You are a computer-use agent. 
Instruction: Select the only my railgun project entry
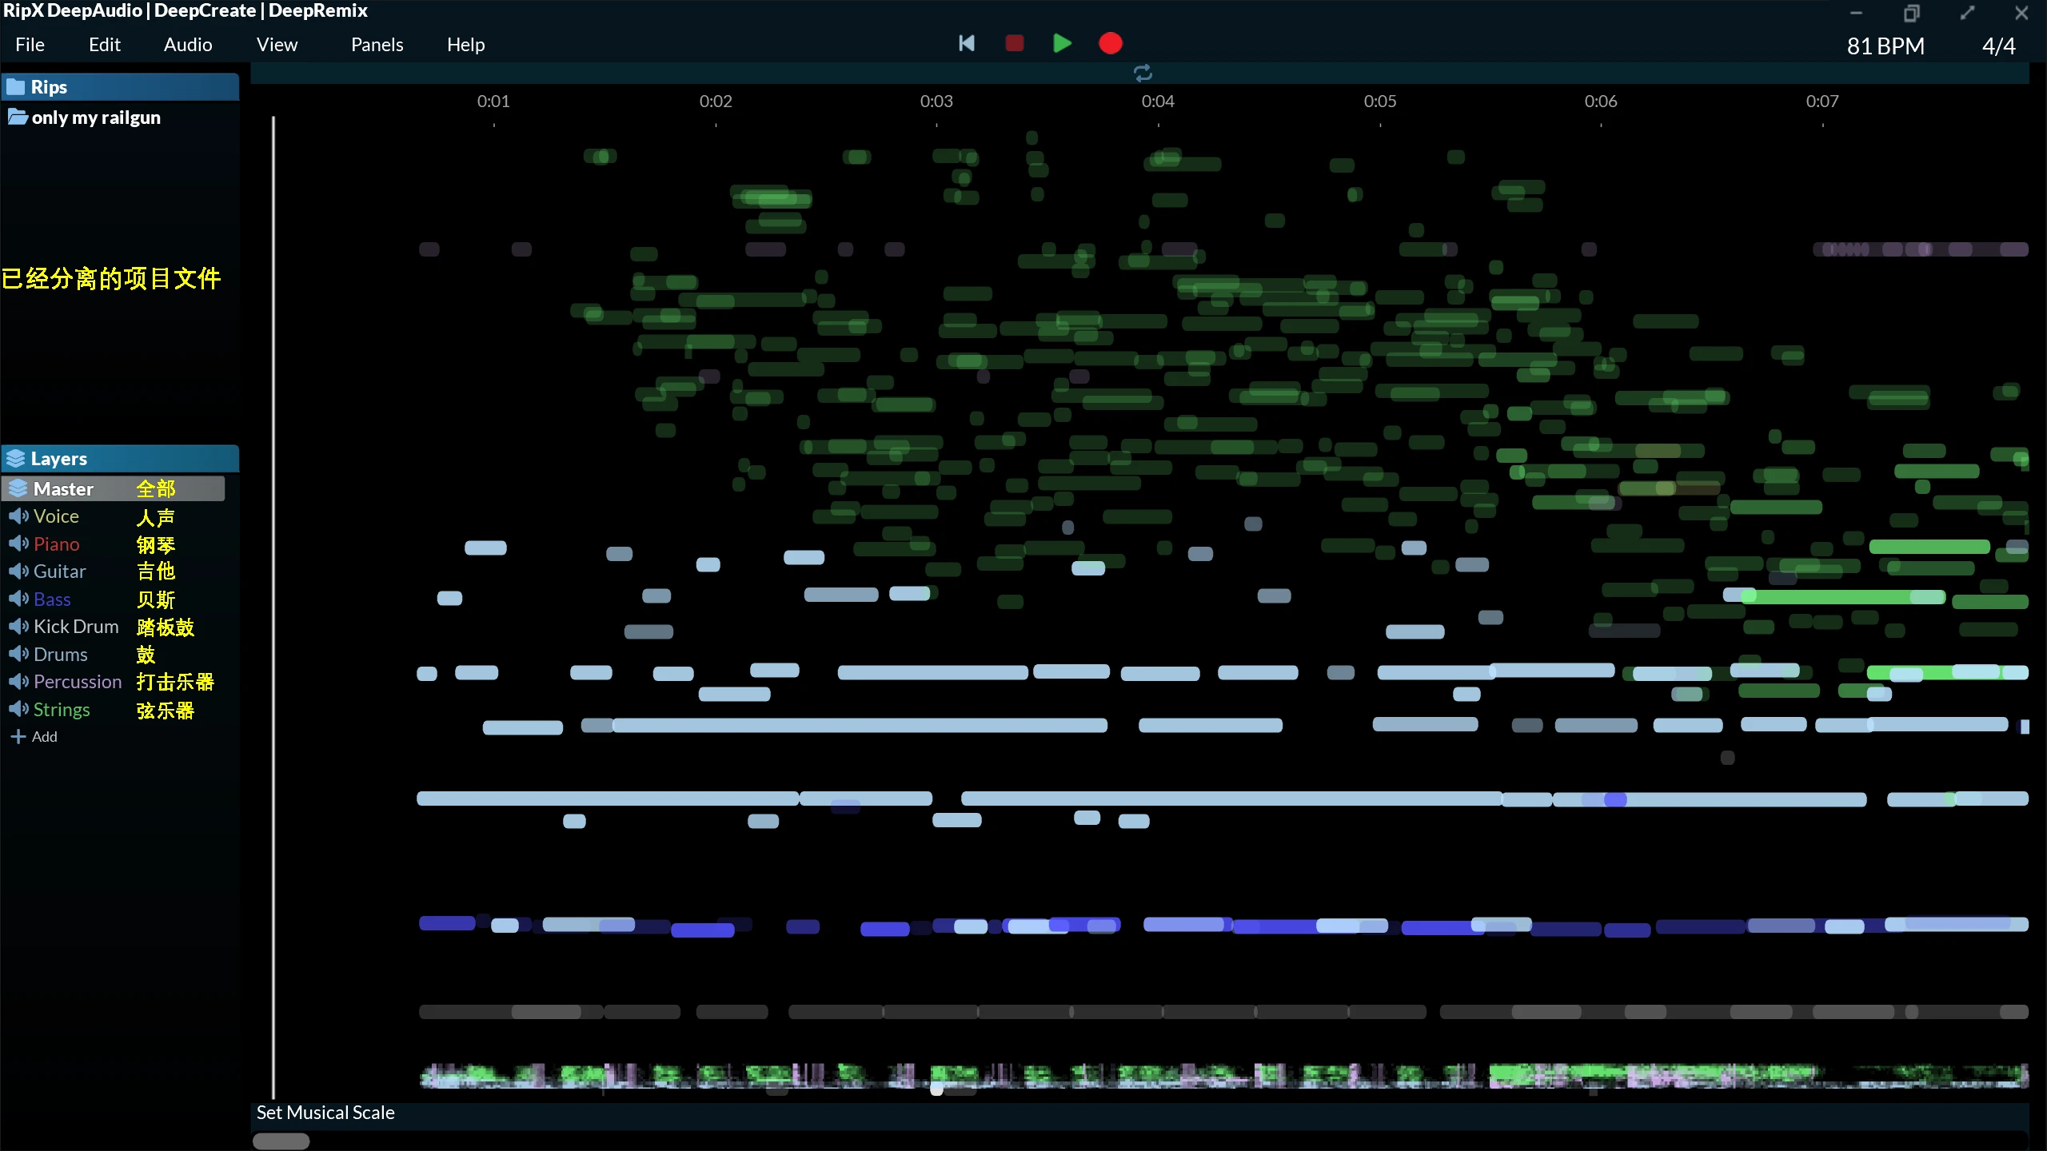point(97,117)
